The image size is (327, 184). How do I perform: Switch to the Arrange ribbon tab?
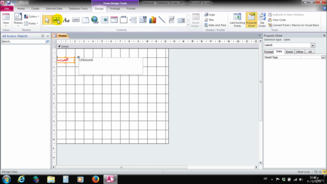[115, 9]
